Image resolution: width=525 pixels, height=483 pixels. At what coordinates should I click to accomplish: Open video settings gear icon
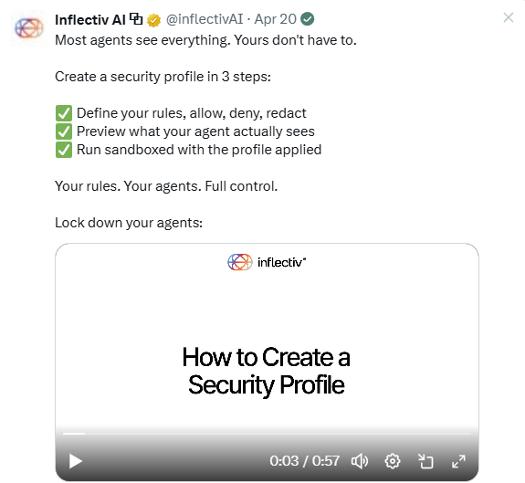pyautogui.click(x=393, y=461)
